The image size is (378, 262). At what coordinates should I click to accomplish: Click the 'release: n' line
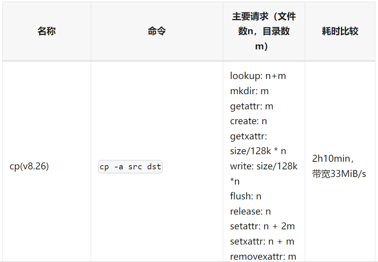click(x=250, y=211)
